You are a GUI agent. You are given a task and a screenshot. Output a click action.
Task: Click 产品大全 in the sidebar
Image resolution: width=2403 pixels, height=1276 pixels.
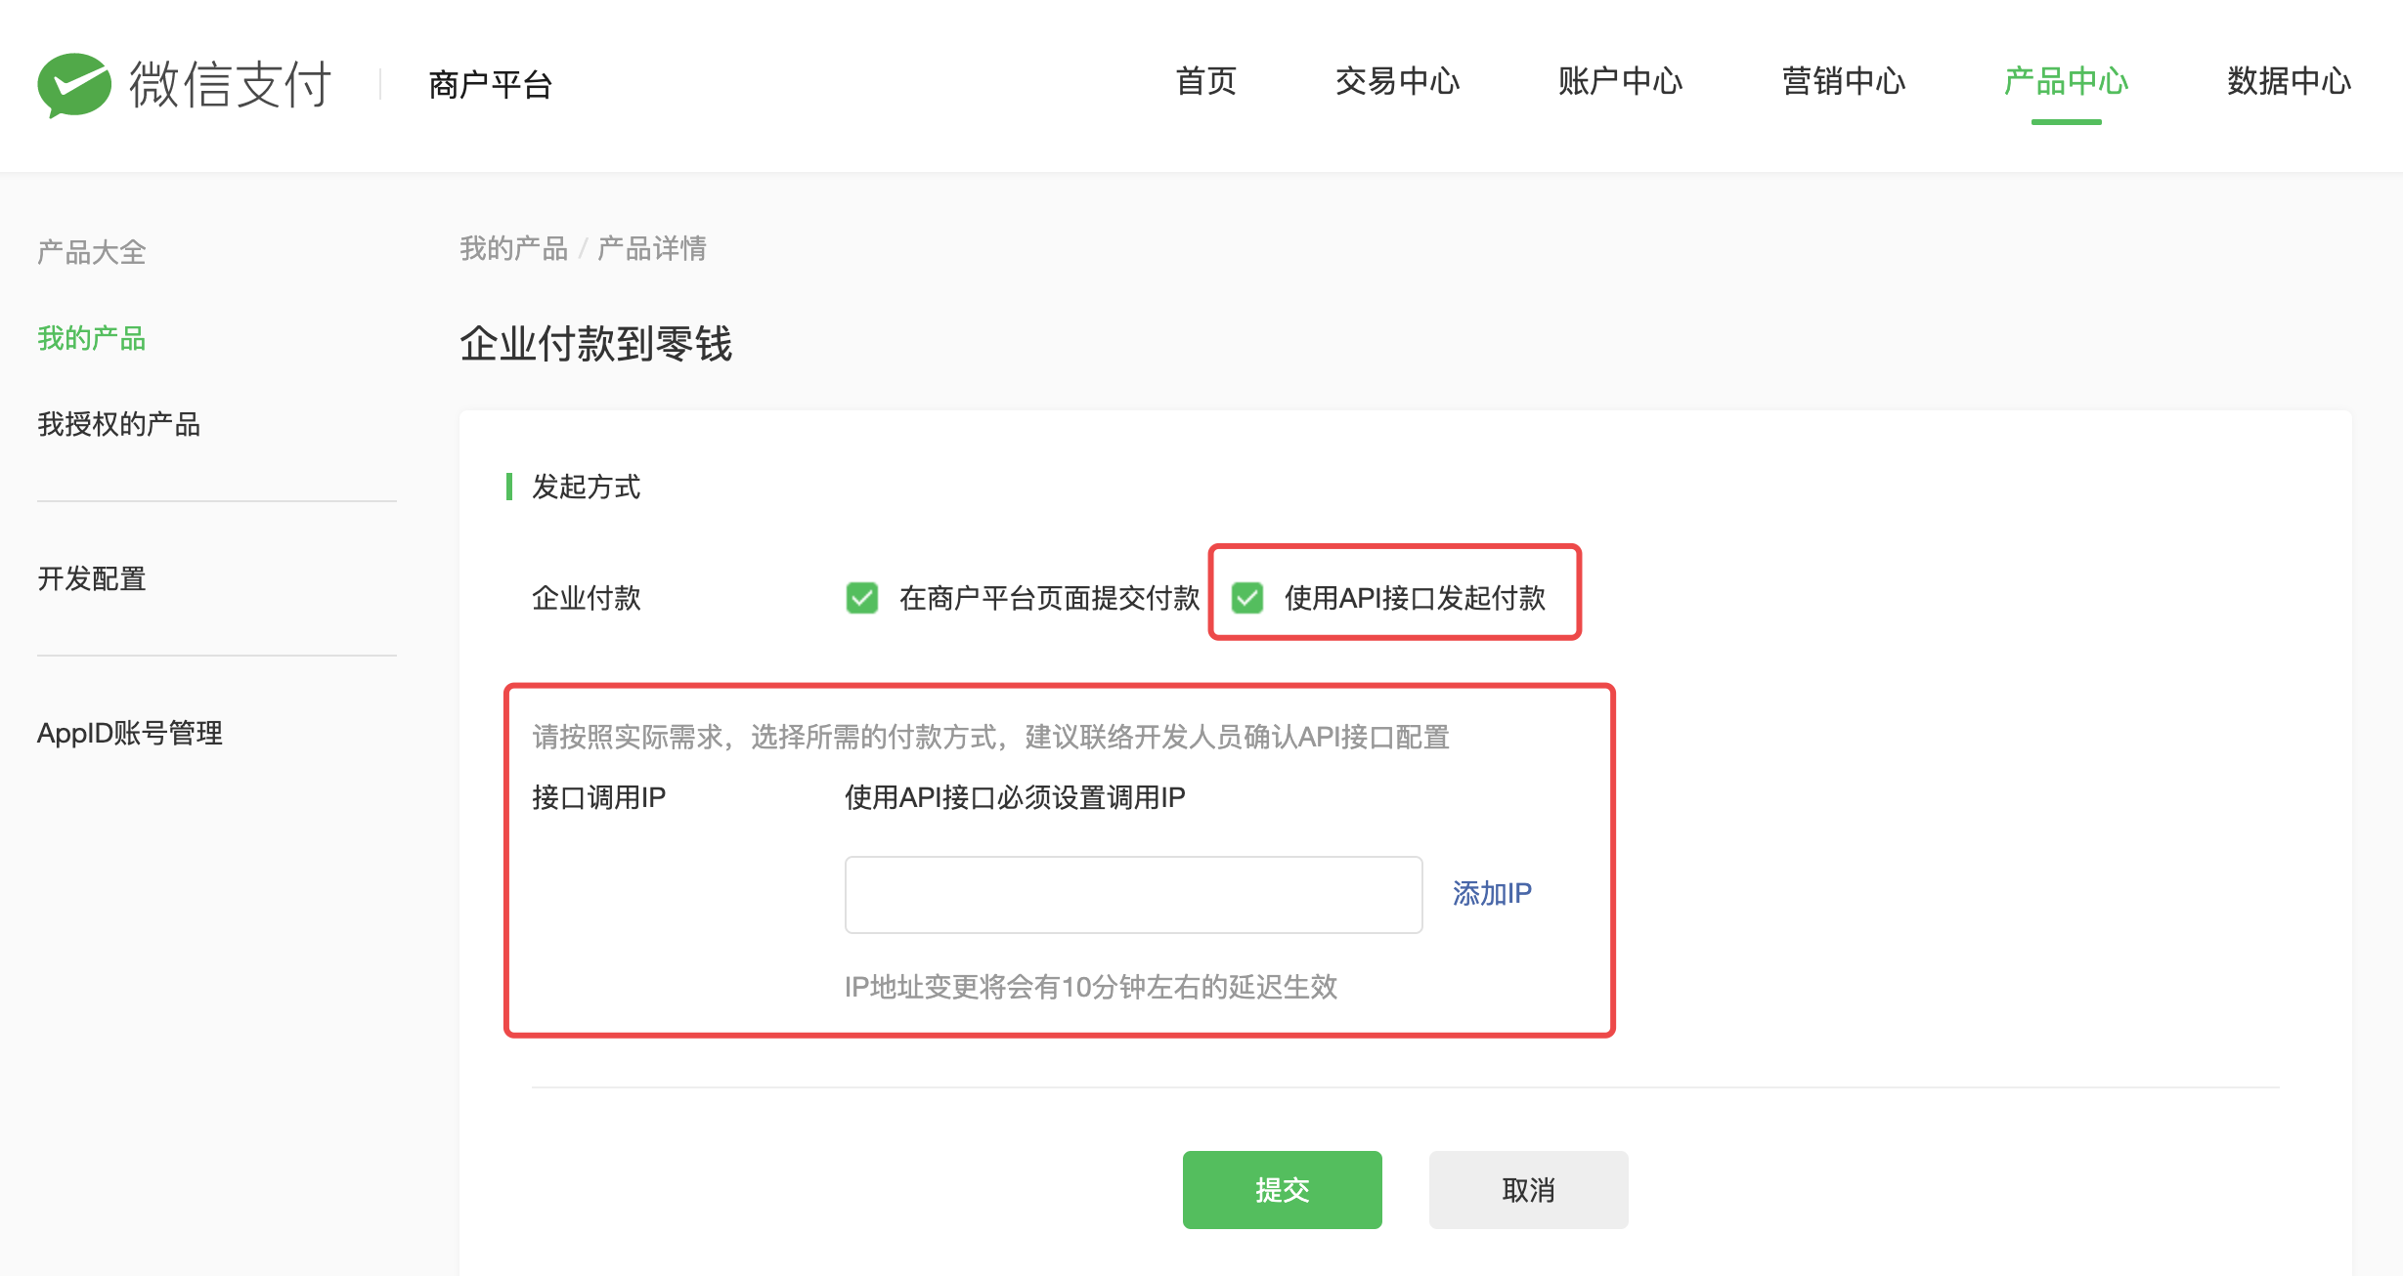(x=92, y=253)
